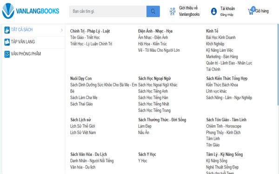Open the Nấu Ăn category link
The width and height of the screenshot is (279, 174).
[x=144, y=132]
